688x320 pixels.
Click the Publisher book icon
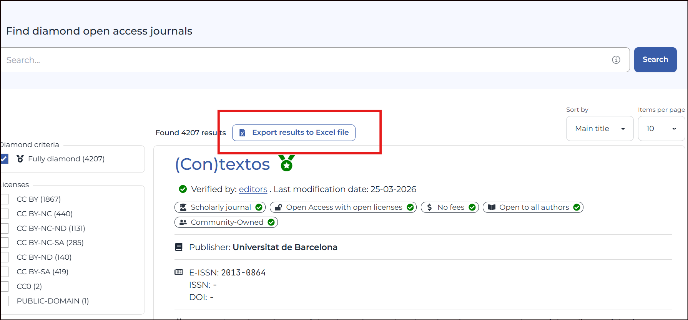(x=179, y=247)
